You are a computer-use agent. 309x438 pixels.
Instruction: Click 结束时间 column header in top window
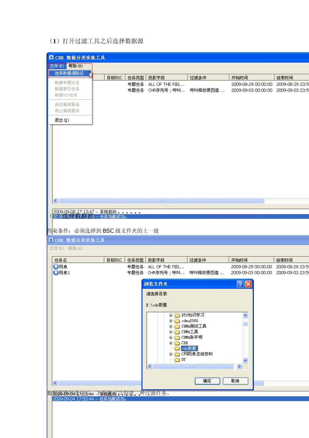click(292, 78)
